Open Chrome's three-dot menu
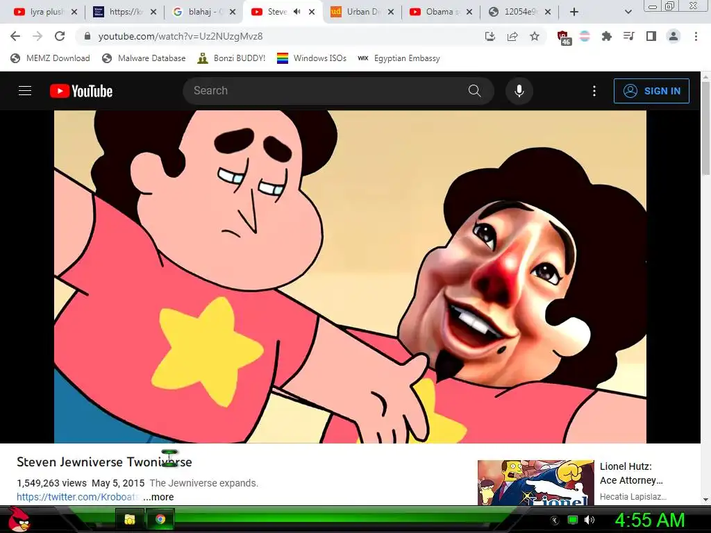This screenshot has width=711, height=533. pos(696,36)
